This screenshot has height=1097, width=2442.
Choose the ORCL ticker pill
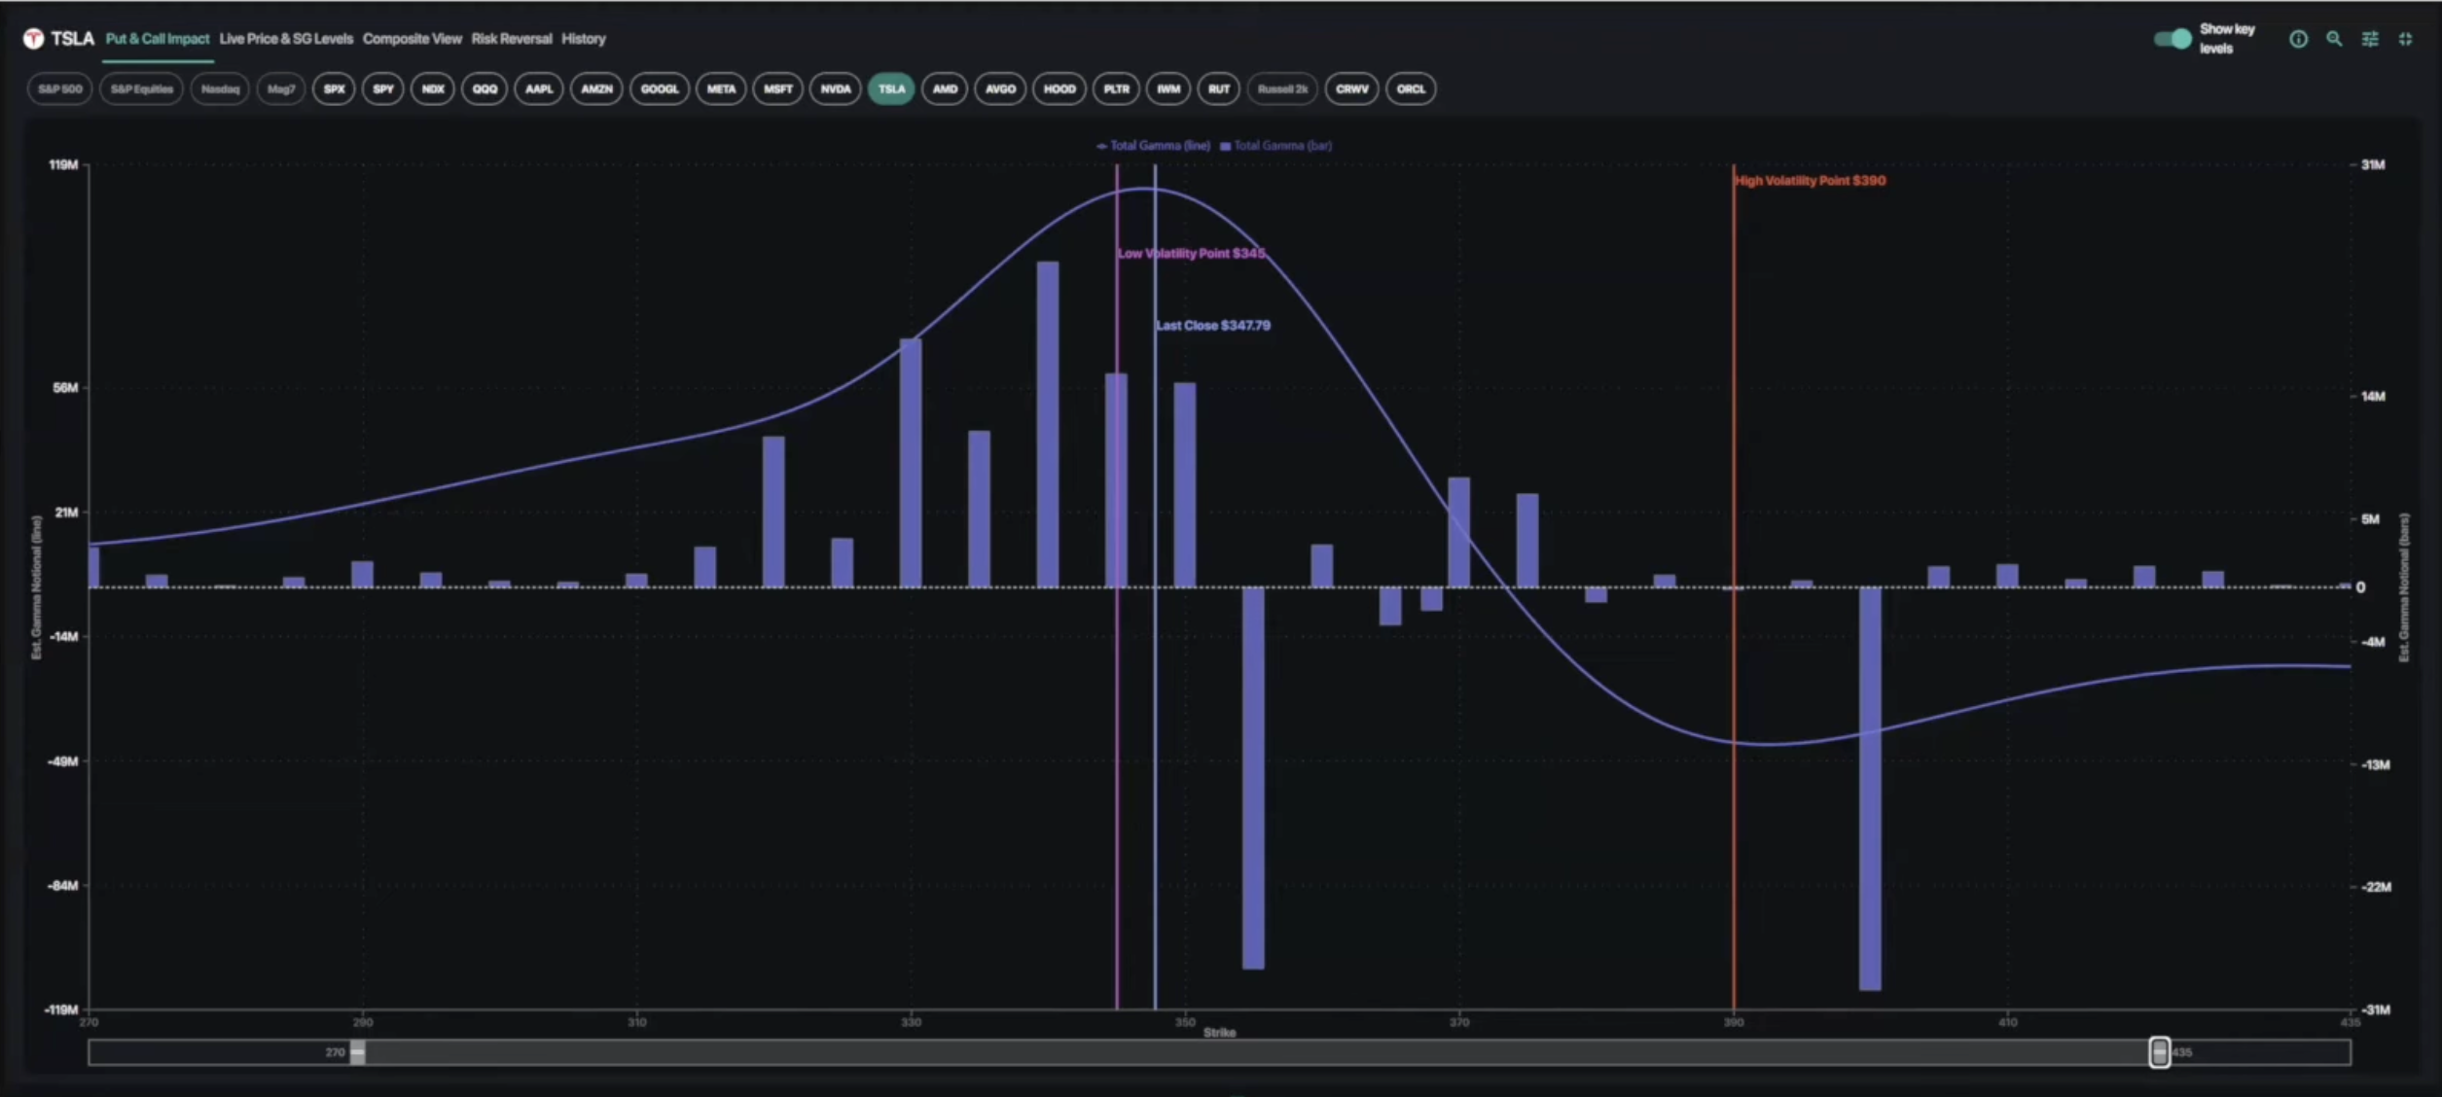pos(1411,88)
